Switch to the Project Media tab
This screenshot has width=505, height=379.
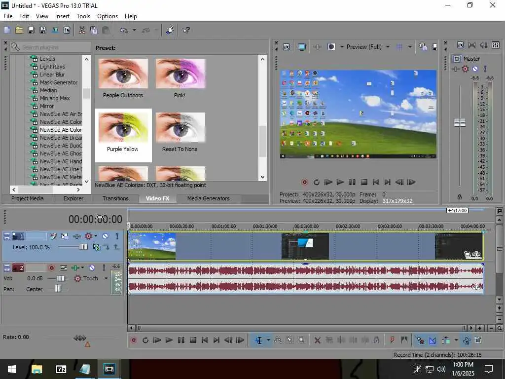[x=28, y=198]
